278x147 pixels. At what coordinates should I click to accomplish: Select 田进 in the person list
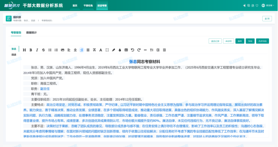[x=14, y=54]
